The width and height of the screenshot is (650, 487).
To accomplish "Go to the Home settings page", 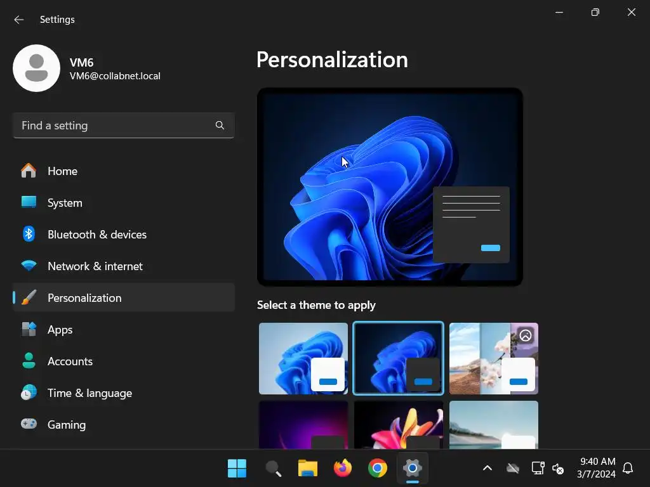I will coord(124,171).
